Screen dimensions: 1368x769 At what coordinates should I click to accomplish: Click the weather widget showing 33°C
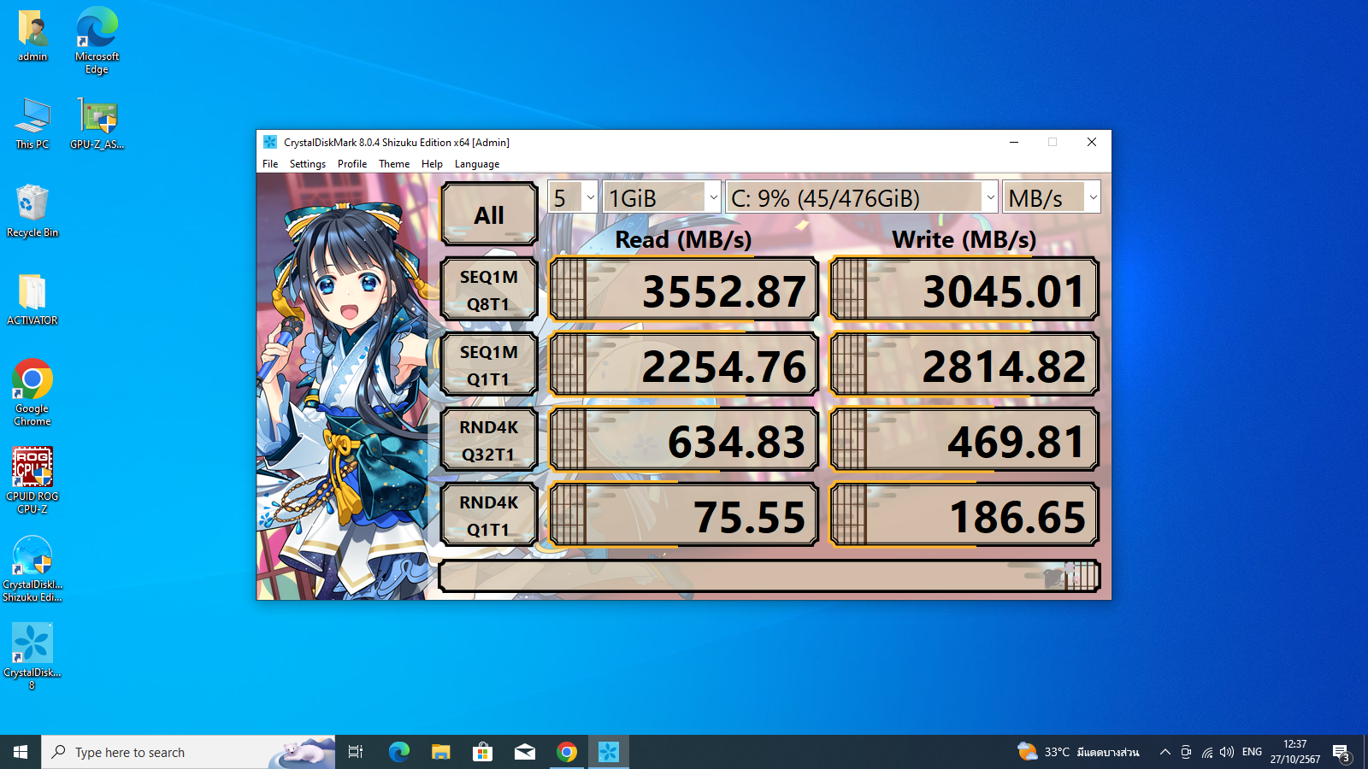pos(1078,752)
